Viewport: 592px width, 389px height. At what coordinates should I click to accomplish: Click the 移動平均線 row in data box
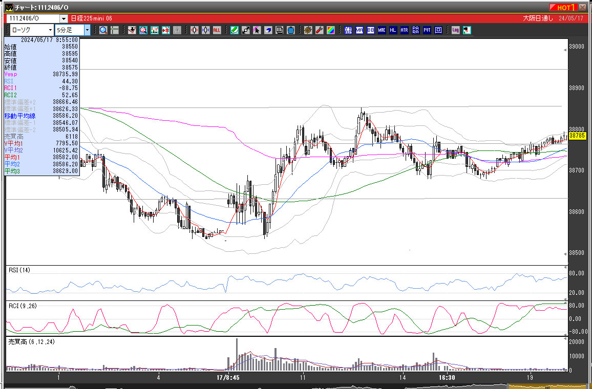[41, 116]
